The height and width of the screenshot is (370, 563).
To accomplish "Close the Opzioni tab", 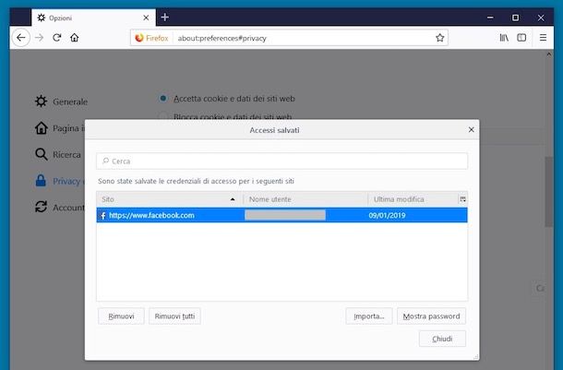I will click(146, 18).
